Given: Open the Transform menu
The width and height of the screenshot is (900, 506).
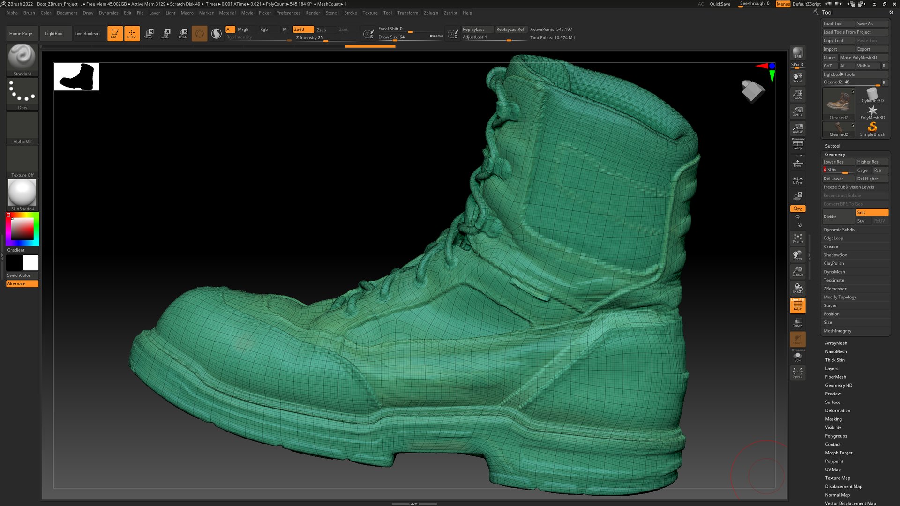Looking at the screenshot, I should click(407, 13).
